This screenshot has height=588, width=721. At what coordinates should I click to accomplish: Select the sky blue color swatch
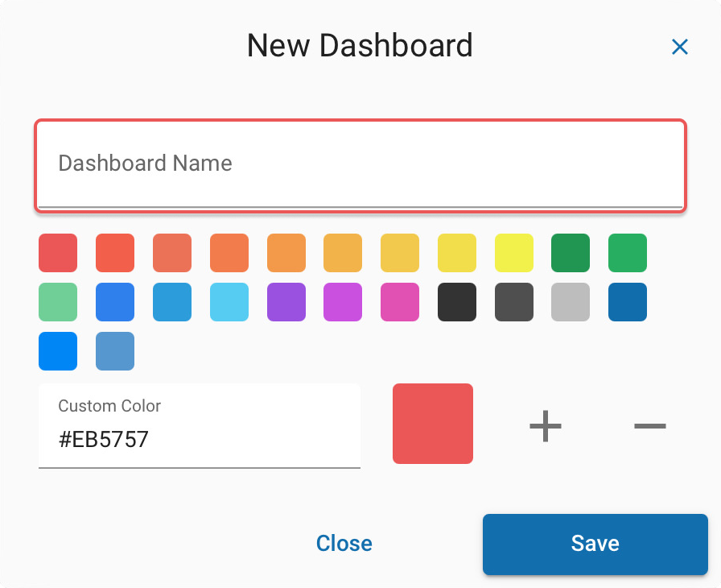pos(229,302)
